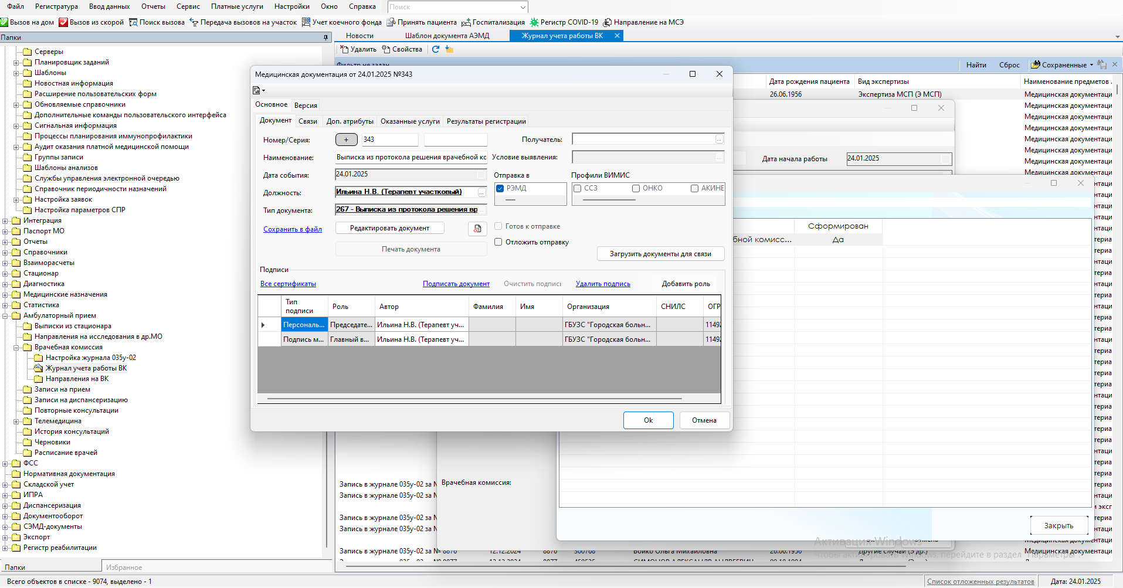
Task: Enable the АКИНЕ profile checkbox
Action: (x=694, y=188)
